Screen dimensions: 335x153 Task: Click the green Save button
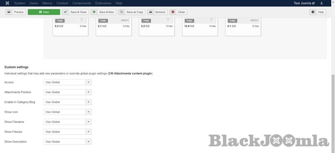click(x=44, y=12)
